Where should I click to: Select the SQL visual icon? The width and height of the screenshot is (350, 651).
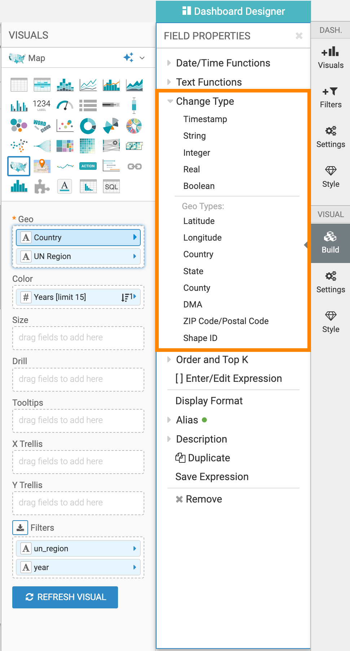pos(111,186)
